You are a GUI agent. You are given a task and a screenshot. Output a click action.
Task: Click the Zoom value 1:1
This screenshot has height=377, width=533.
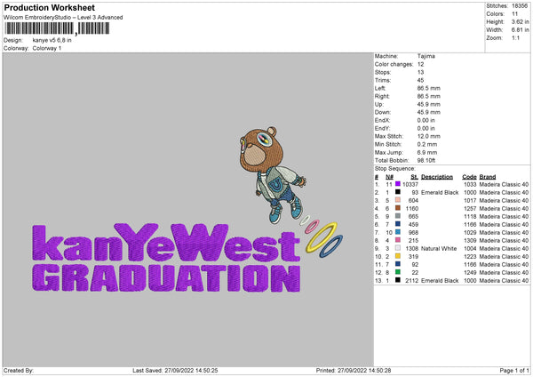click(x=515, y=37)
